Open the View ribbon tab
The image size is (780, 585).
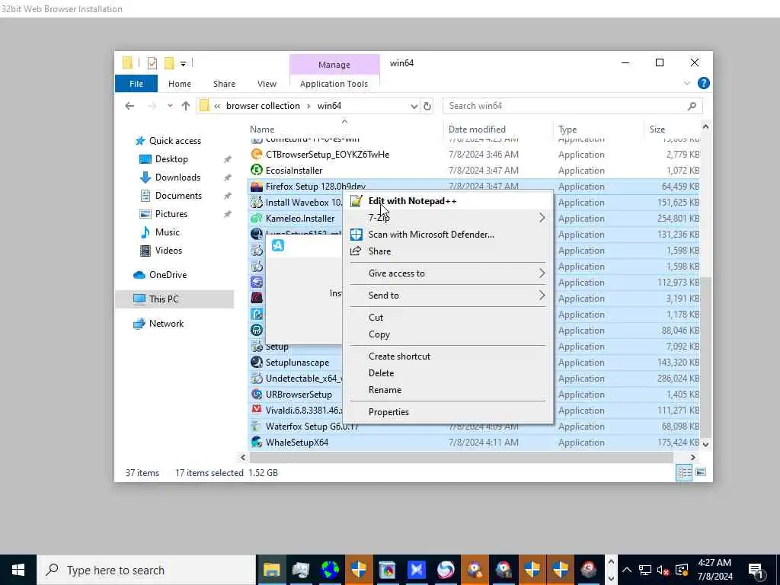pyautogui.click(x=267, y=84)
